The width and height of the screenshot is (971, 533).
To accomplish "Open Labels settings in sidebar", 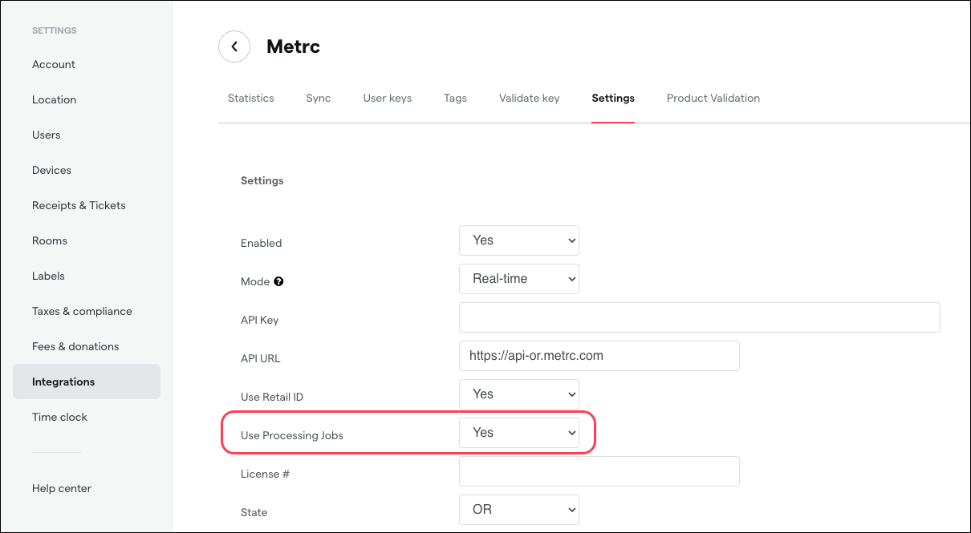I will click(48, 276).
